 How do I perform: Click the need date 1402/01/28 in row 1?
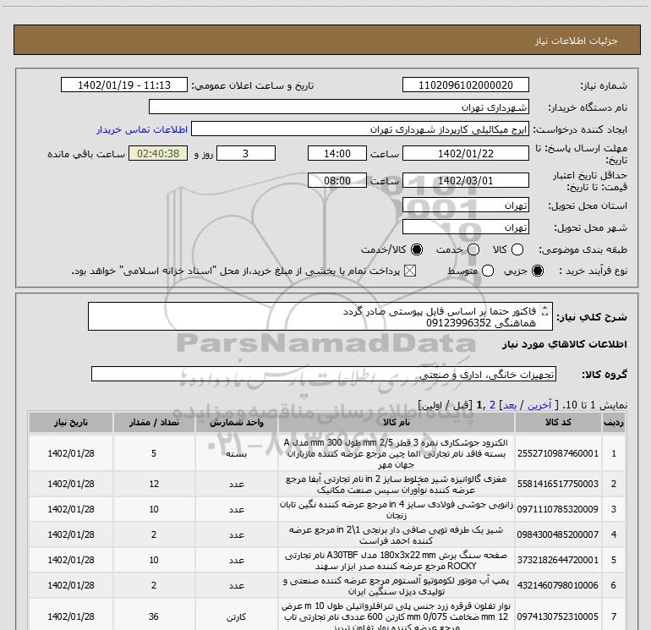[70, 453]
